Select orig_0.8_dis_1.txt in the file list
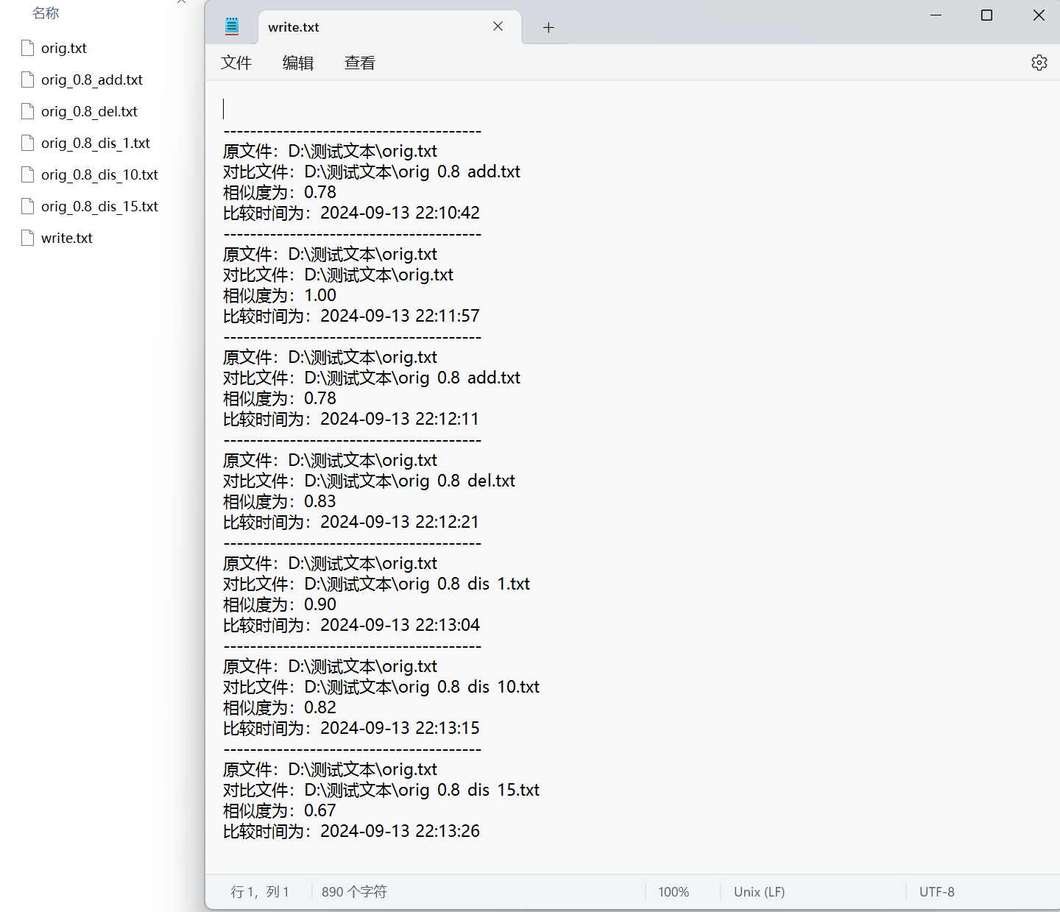1060x912 pixels. pyautogui.click(x=96, y=143)
